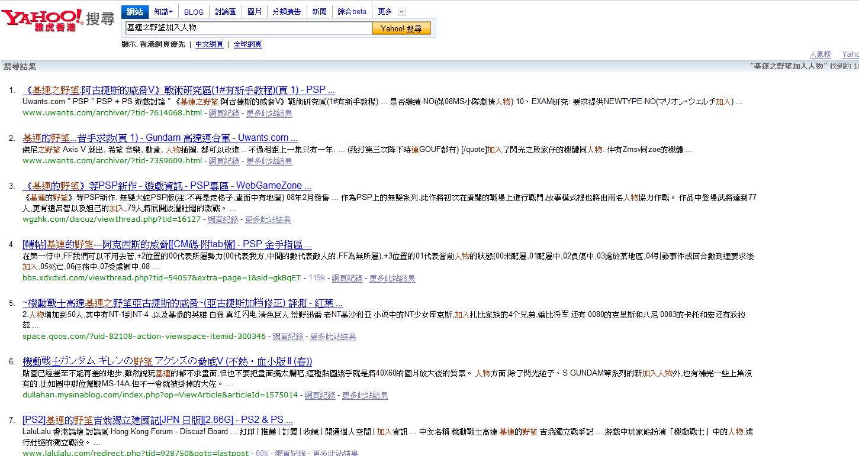859x456 pixels.
Task: Click the Yahoo! 搜尋 button
Action: click(x=401, y=28)
